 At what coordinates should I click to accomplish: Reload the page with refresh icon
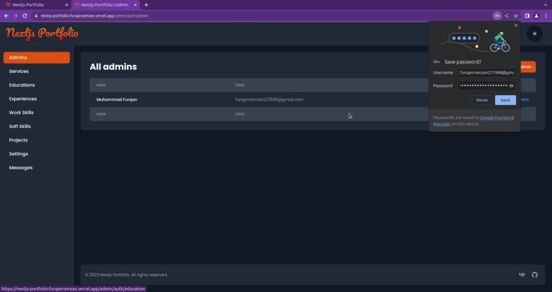click(x=25, y=16)
